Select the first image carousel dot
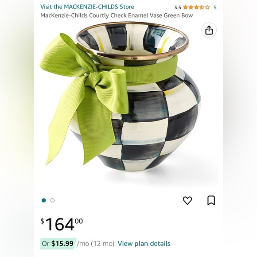 point(44,200)
